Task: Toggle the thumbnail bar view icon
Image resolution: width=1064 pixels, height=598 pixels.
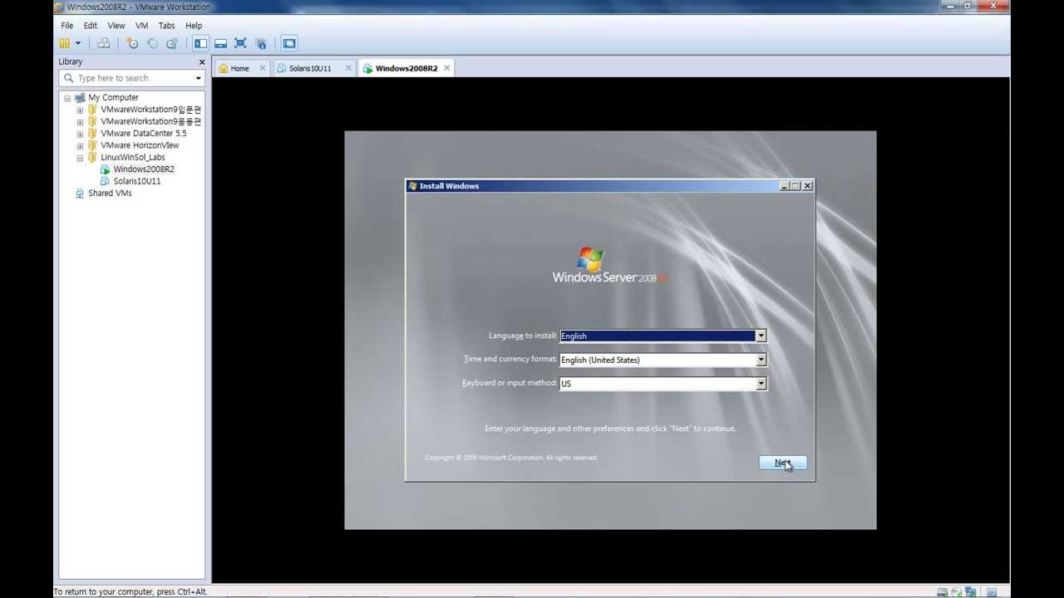Action: pos(220,43)
